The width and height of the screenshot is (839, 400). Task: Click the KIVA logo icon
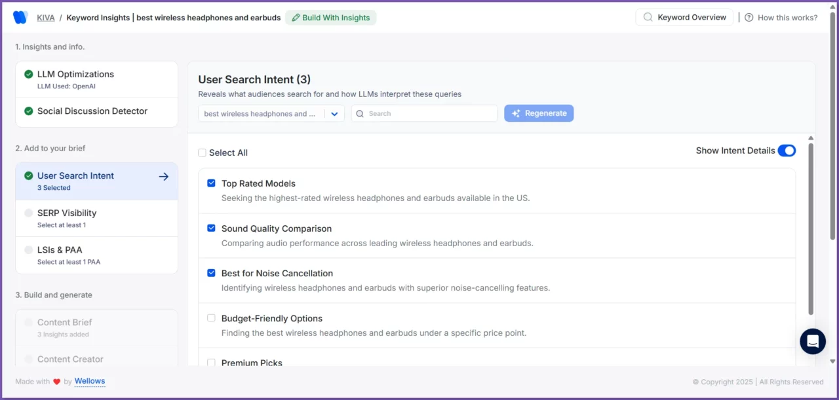(x=20, y=17)
